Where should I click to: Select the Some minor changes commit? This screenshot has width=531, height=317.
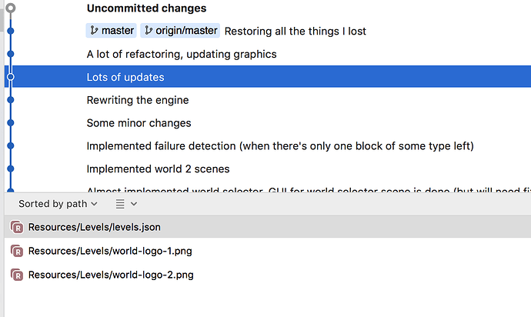pos(139,123)
